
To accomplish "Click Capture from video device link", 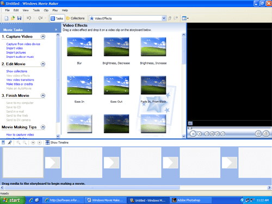I will tap(23, 44).
